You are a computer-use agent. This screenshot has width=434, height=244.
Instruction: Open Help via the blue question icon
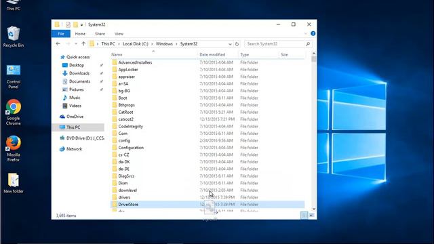click(x=313, y=33)
